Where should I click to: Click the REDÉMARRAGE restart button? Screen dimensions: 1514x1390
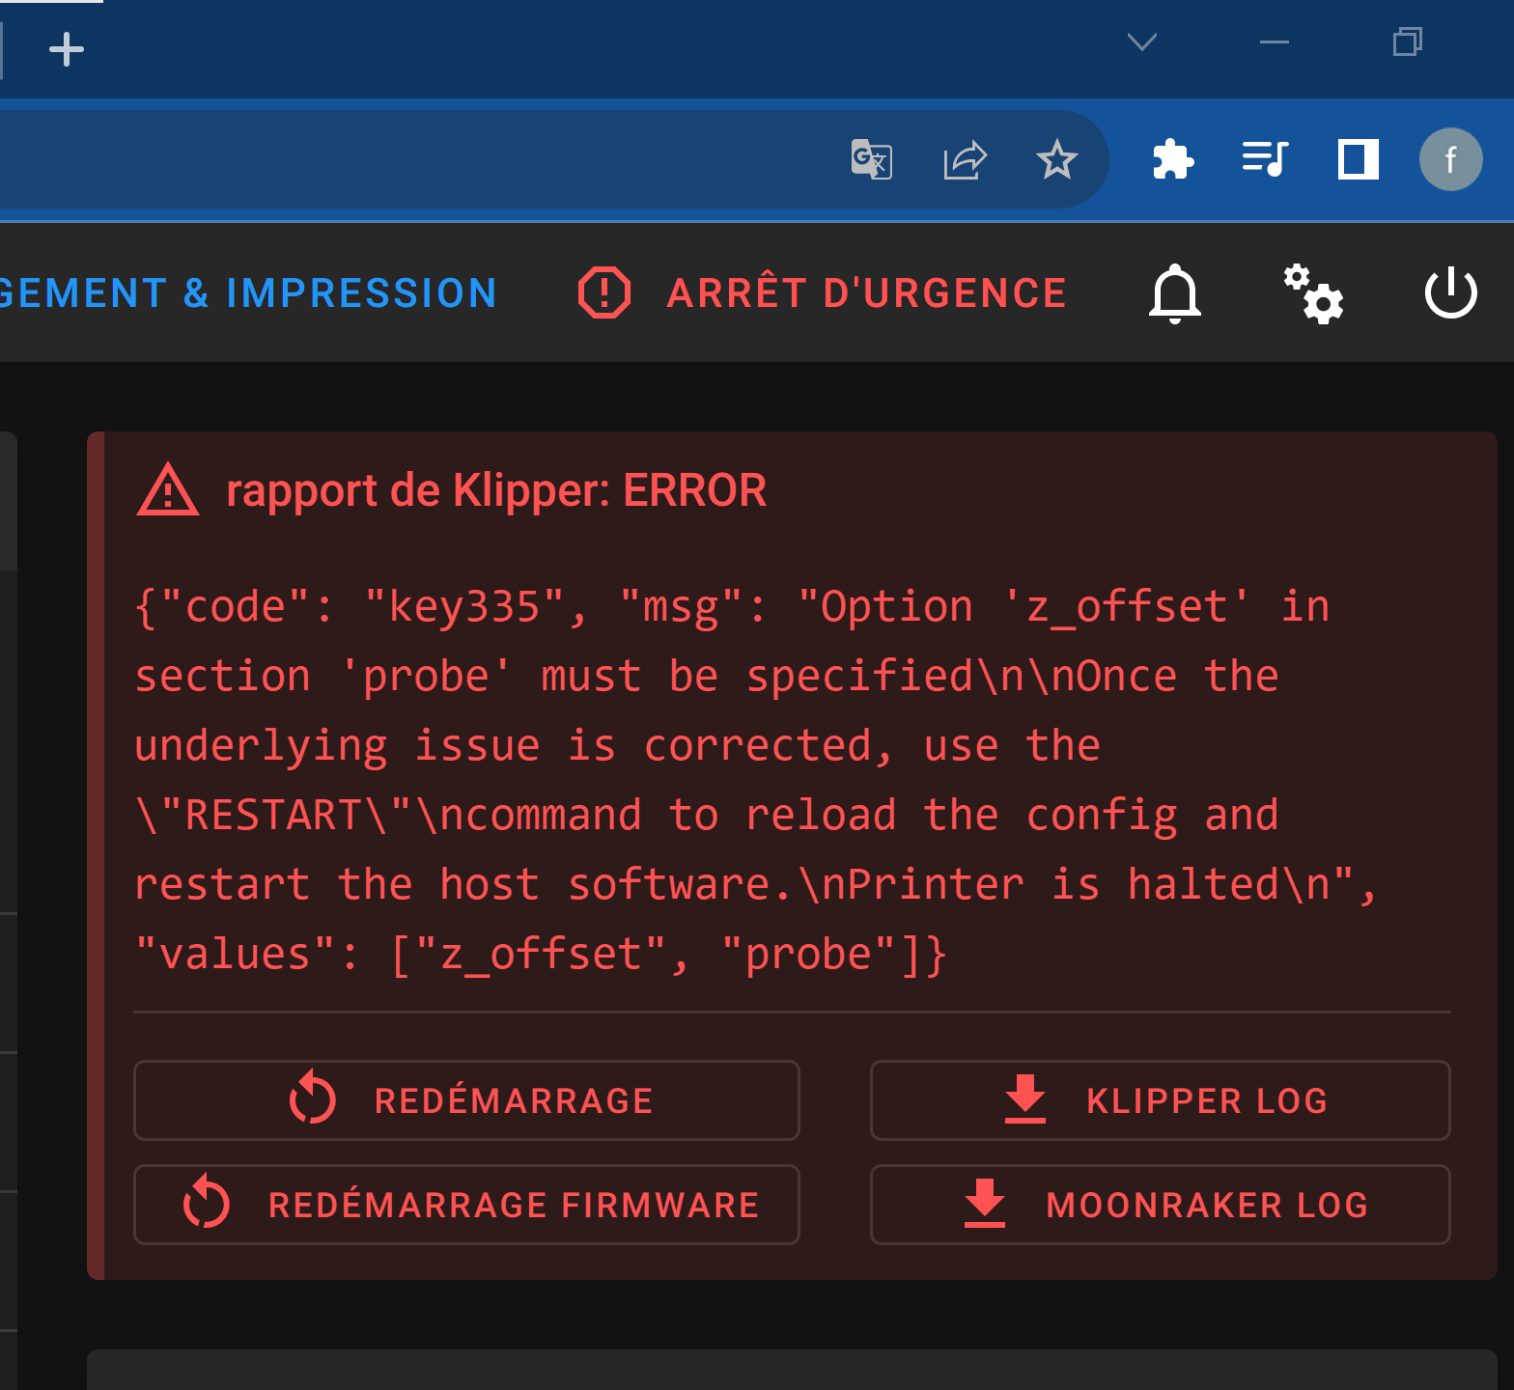pyautogui.click(x=466, y=1100)
